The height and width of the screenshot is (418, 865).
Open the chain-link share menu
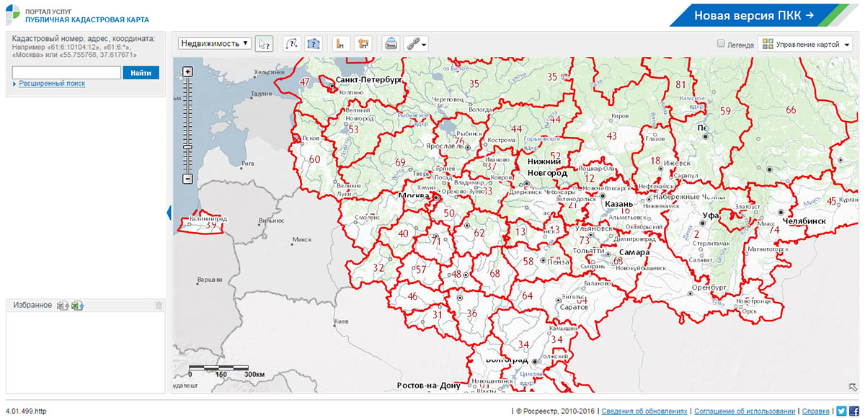pyautogui.click(x=416, y=43)
